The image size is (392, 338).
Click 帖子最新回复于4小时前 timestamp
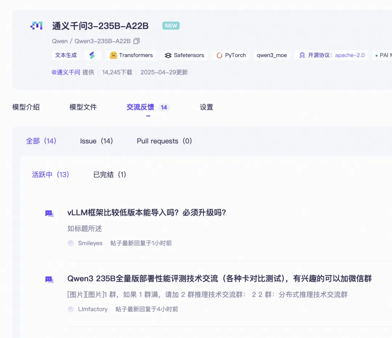tap(147, 309)
